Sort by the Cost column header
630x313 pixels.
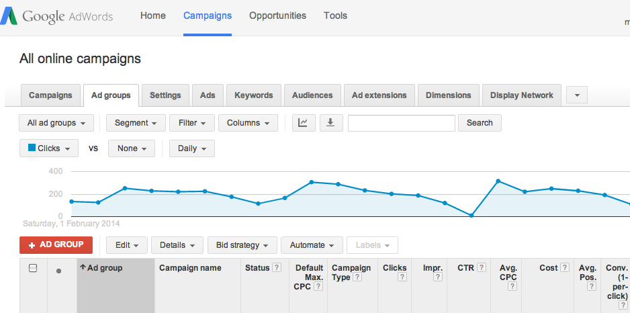click(x=549, y=268)
